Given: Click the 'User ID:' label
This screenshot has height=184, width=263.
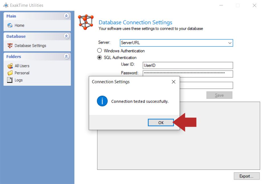Looking at the screenshot, I should [x=128, y=64].
